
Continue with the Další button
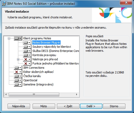click(x=91, y=106)
